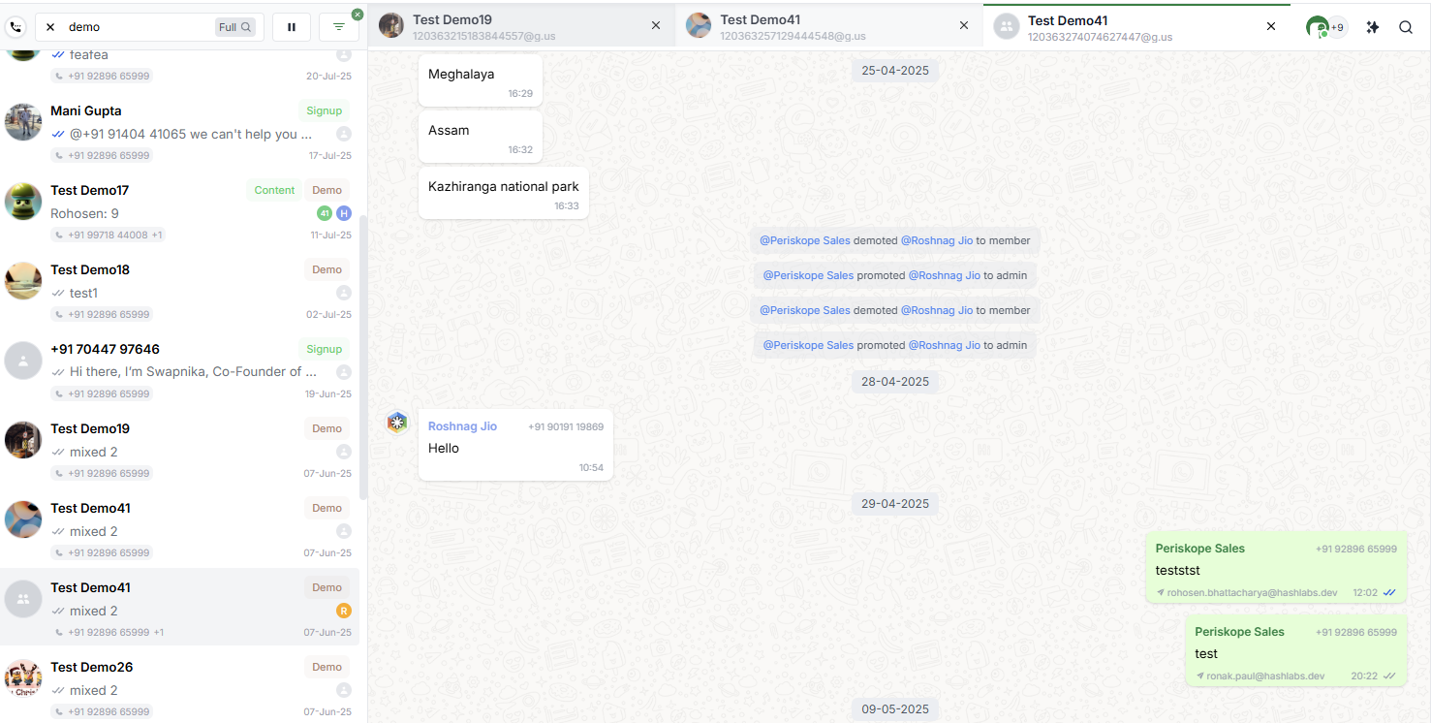Switch to the Test Demo19 tab
The width and height of the screenshot is (1431, 723).
[x=513, y=26]
